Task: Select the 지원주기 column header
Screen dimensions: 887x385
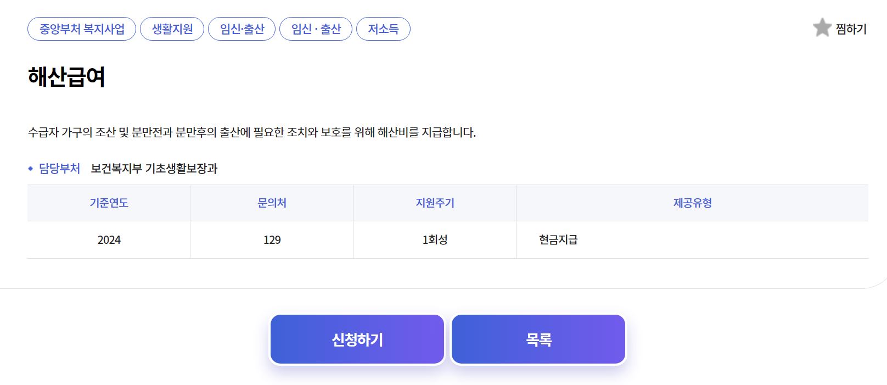Action: point(434,203)
